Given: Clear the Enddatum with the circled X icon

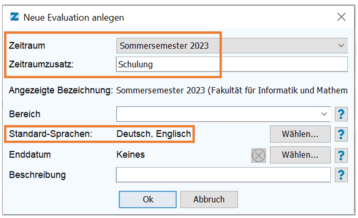Looking at the screenshot, I should [258, 155].
